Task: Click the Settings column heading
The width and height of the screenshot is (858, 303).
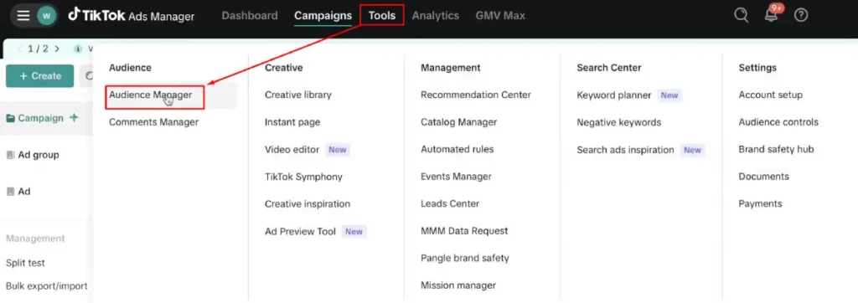Action: [x=757, y=68]
